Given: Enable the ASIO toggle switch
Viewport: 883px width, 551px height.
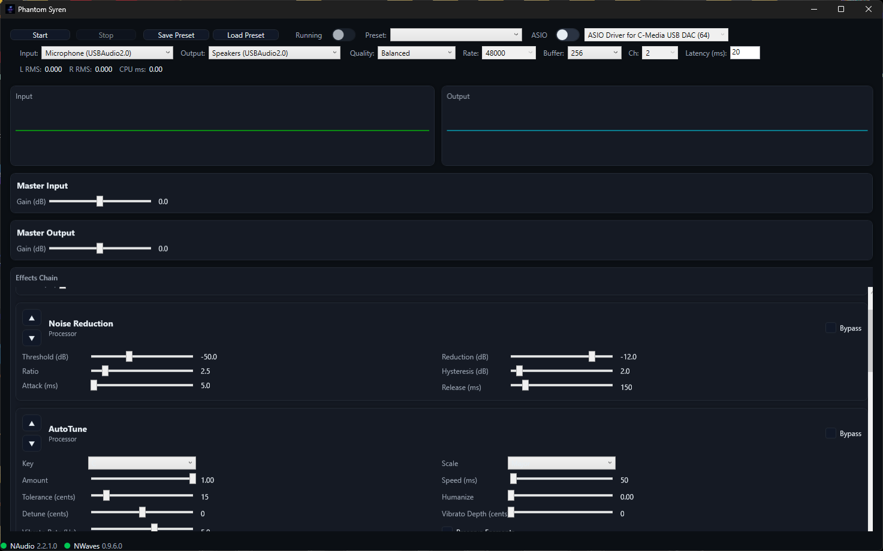Looking at the screenshot, I should [x=567, y=35].
